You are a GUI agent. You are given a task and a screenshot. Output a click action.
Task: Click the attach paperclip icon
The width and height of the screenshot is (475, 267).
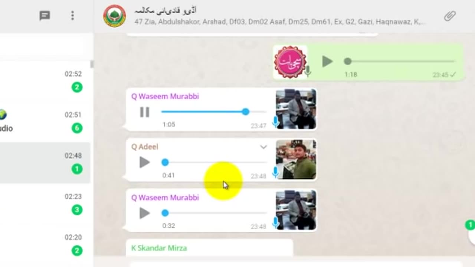click(450, 16)
